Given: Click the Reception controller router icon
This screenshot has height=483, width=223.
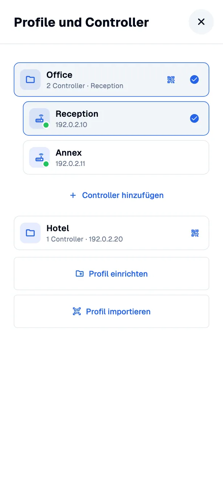Looking at the screenshot, I should click(39, 118).
